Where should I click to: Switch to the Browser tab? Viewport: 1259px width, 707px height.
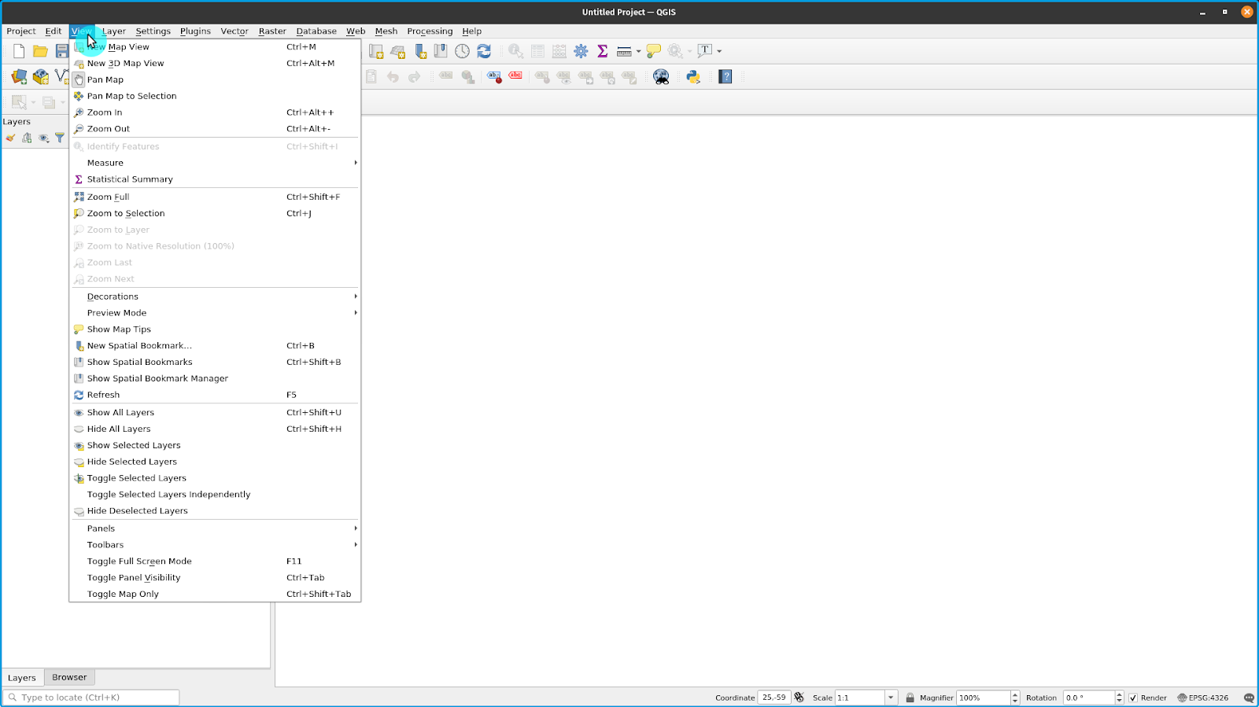coord(69,677)
